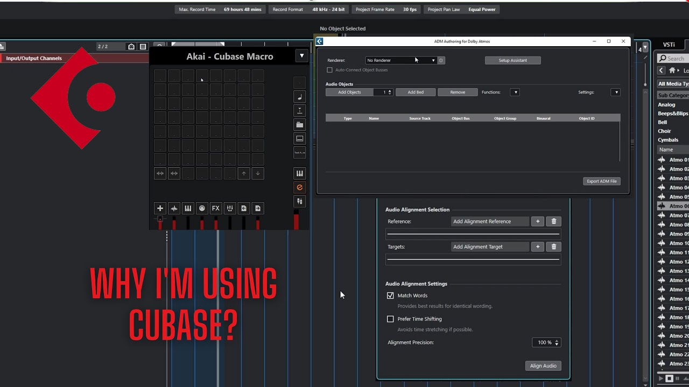Click the Track A..ve macro button

[300, 153]
